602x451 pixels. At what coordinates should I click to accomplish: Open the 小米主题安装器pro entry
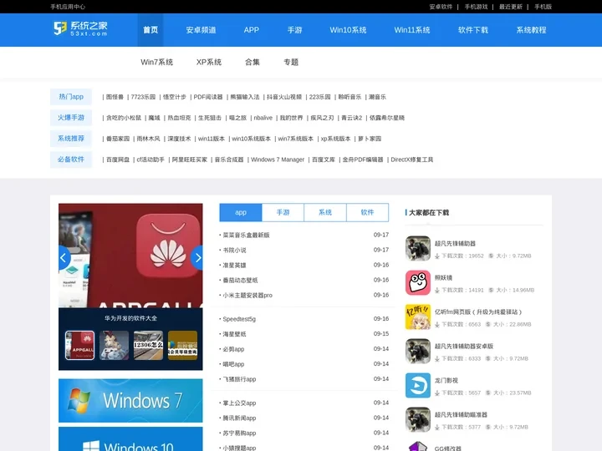click(247, 296)
